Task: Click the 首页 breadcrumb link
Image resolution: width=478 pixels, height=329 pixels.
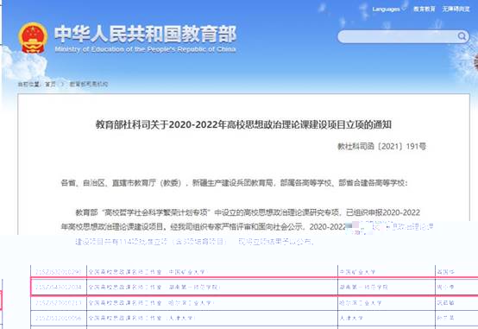Action: [51, 85]
